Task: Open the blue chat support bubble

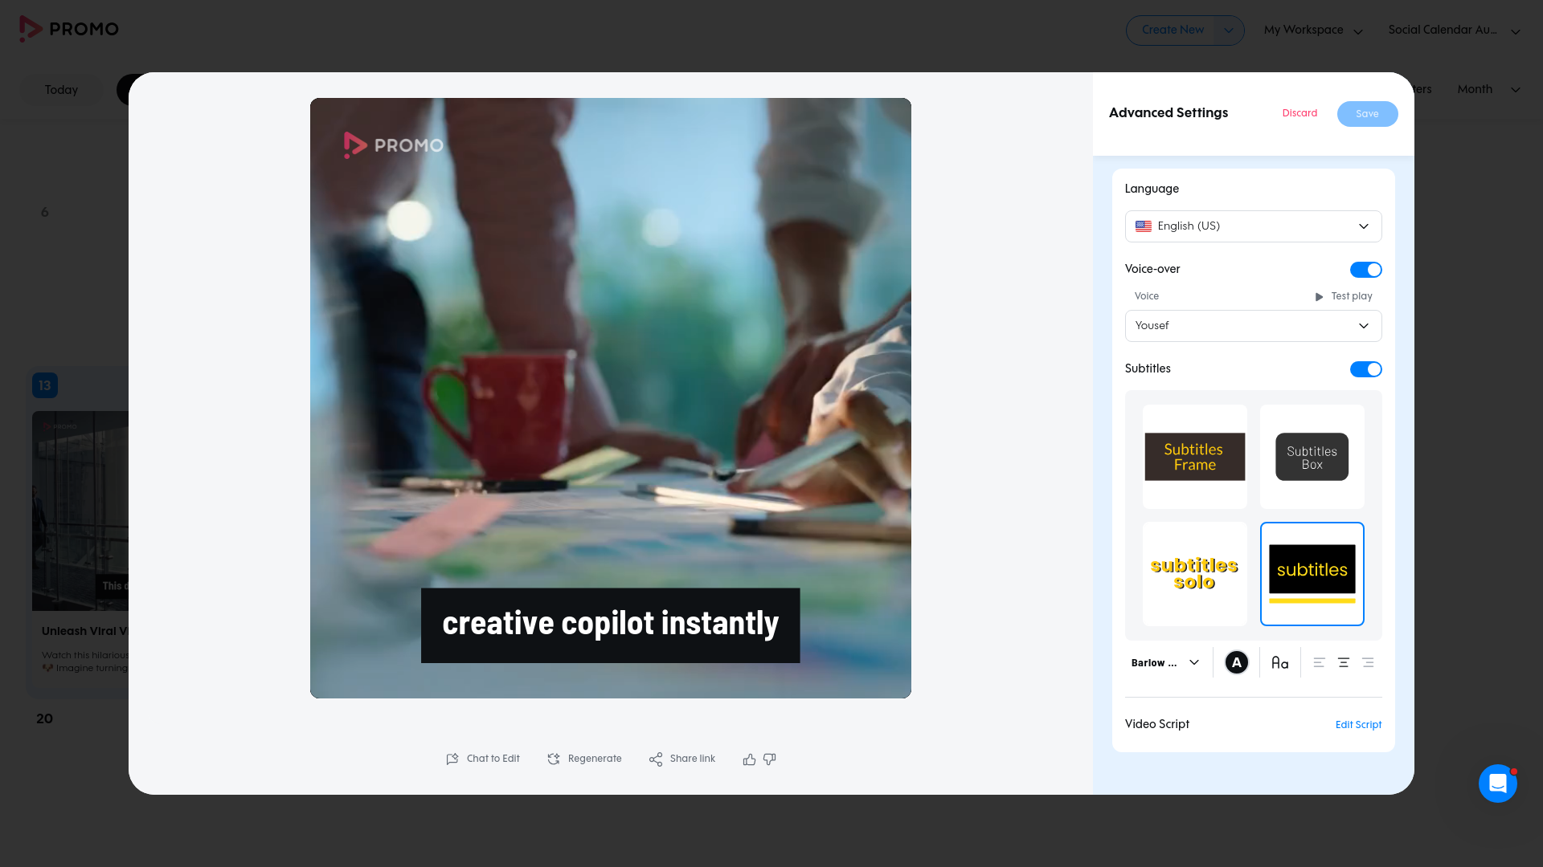Action: point(1497,784)
